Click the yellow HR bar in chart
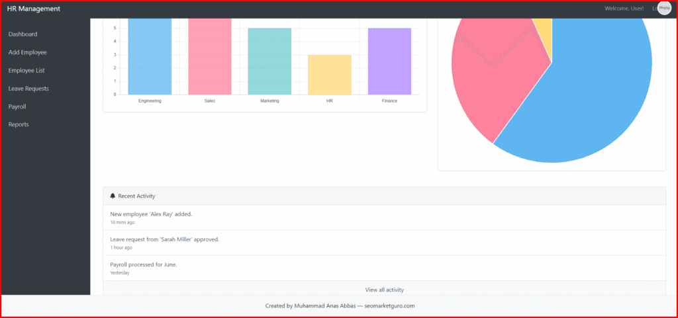 pos(330,75)
